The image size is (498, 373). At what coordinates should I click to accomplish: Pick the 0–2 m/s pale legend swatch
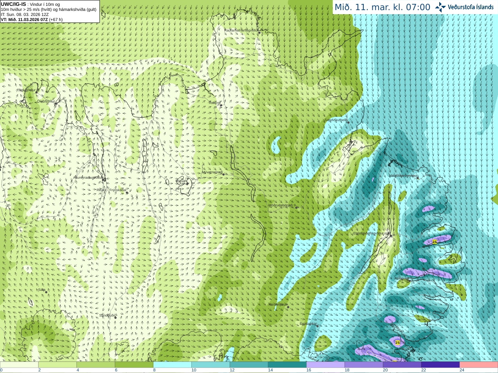coord(19,365)
